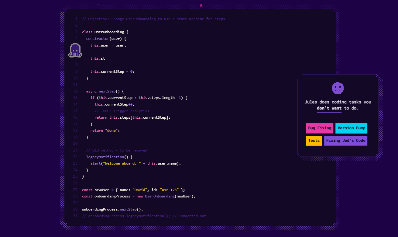Image resolution: width=398 pixels, height=237 pixels.
Task: Choose the Fixing Jed's Code tag
Action: [x=346, y=141]
